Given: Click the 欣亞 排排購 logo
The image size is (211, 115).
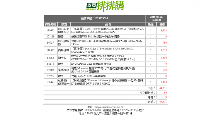Looking at the screenshot, I should (x=105, y=6).
